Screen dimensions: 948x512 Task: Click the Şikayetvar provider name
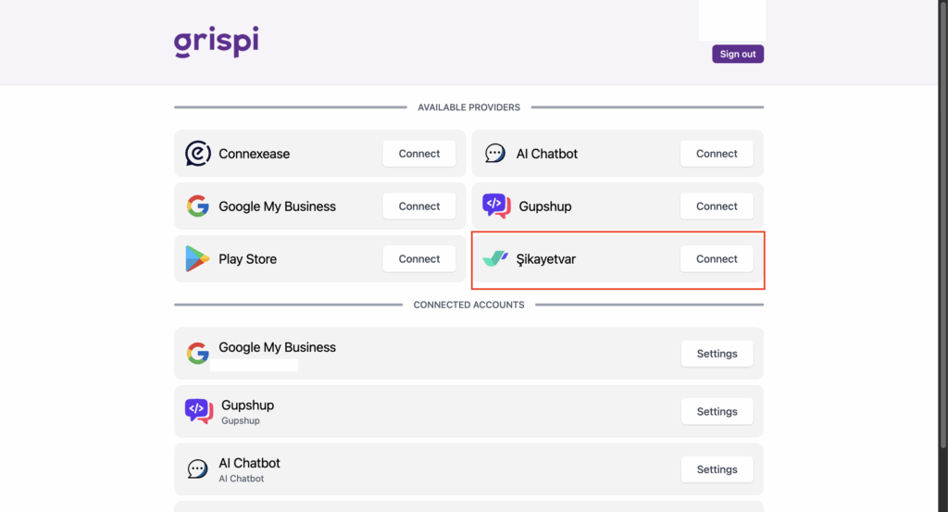[546, 258]
